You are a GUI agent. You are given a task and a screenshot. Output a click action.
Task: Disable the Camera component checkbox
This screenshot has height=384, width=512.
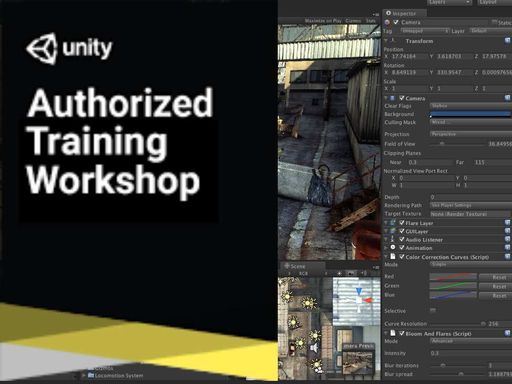[402, 98]
